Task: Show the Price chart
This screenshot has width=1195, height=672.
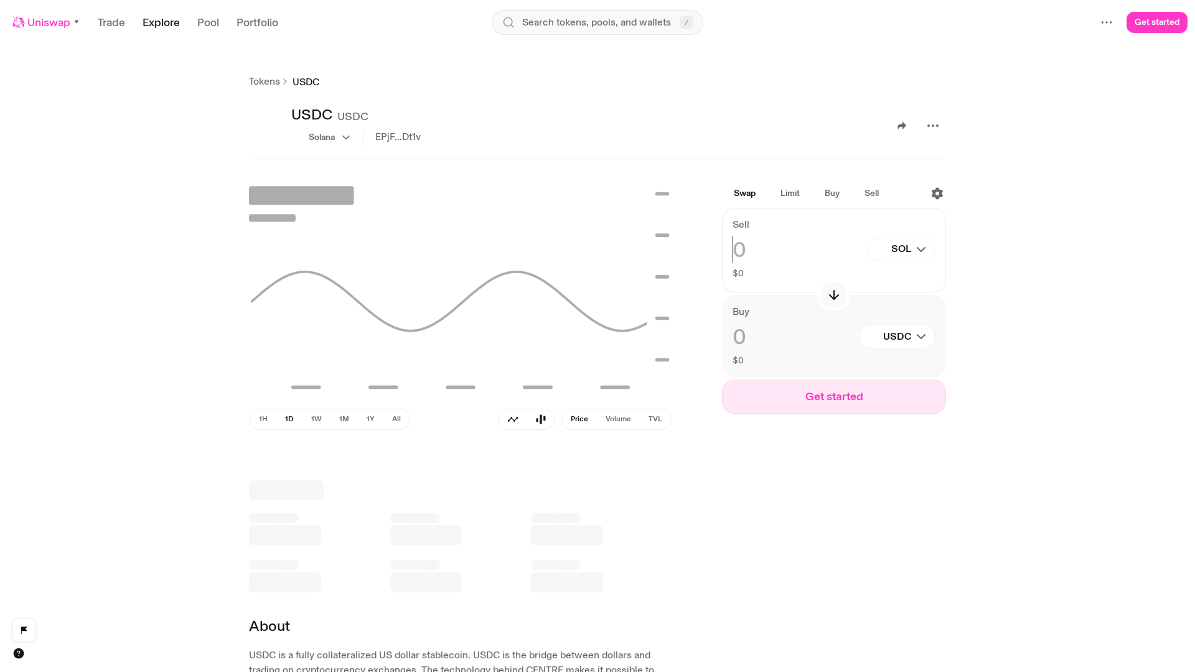Action: [x=579, y=419]
